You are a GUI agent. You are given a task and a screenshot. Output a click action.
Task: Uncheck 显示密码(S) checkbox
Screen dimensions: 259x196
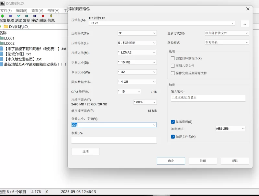click(173, 122)
